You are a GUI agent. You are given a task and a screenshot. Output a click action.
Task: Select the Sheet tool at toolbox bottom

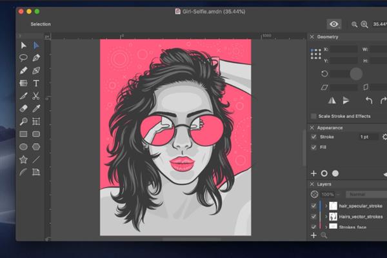[36, 172]
